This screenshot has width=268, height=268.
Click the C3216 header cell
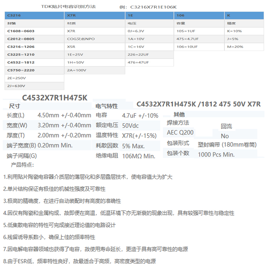[x=34, y=15]
